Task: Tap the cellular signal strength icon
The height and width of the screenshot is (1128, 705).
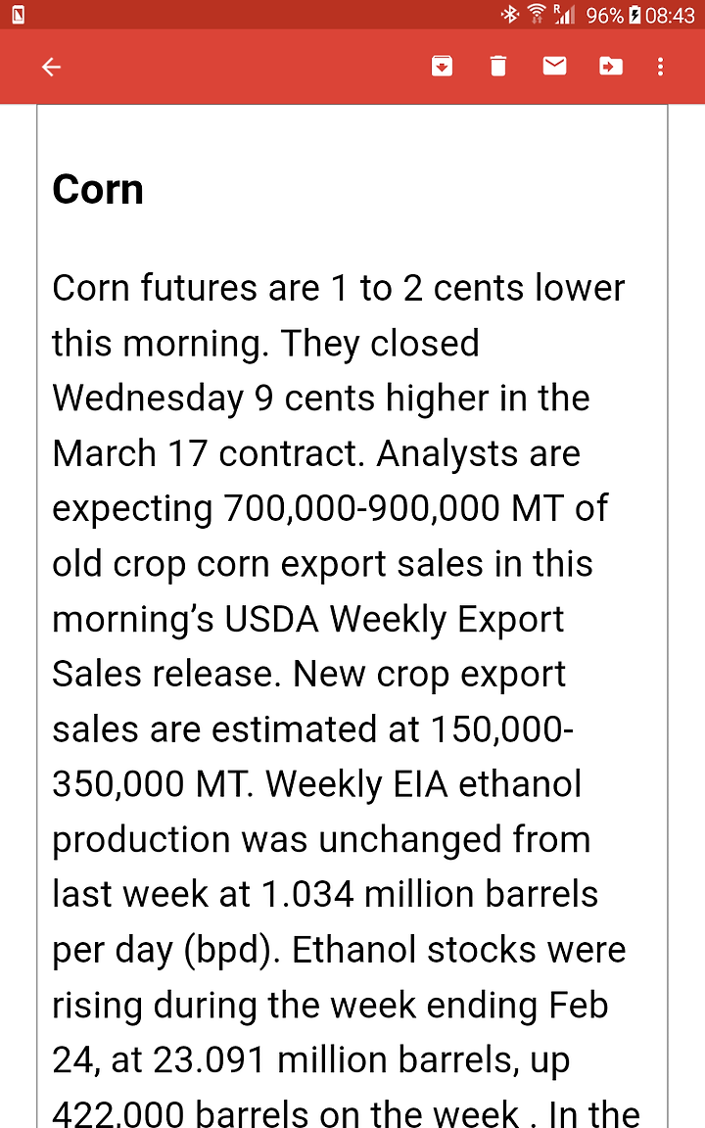Action: [x=564, y=14]
